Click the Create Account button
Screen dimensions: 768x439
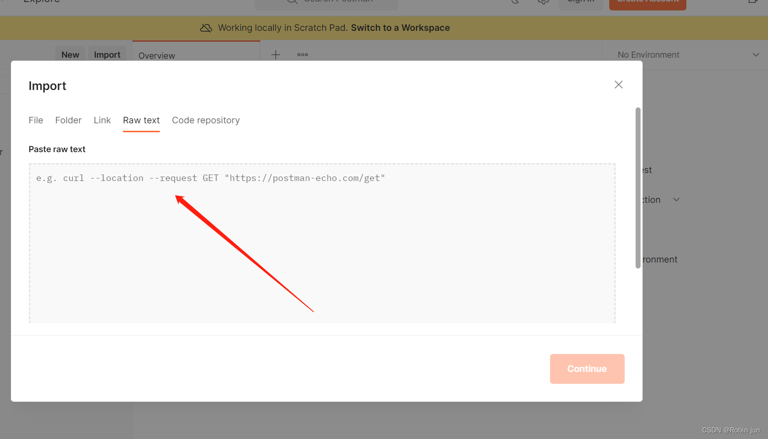(x=648, y=4)
